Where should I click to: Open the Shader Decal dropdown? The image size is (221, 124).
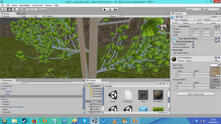(x=199, y=61)
